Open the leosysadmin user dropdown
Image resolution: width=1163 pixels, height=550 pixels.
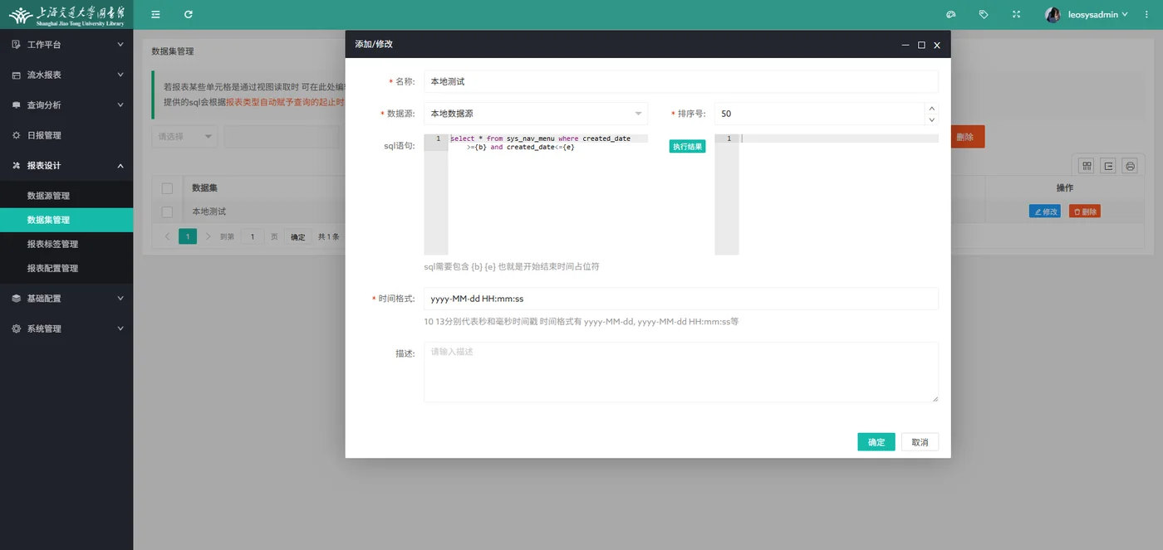coord(1097,14)
